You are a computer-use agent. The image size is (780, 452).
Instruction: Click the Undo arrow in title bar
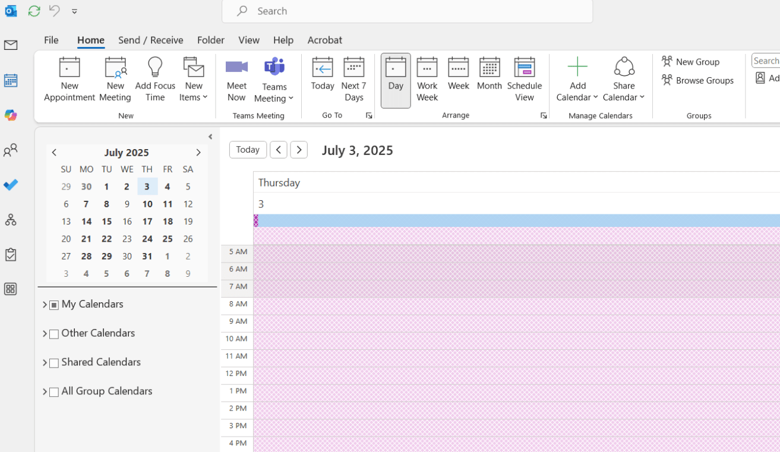[54, 11]
